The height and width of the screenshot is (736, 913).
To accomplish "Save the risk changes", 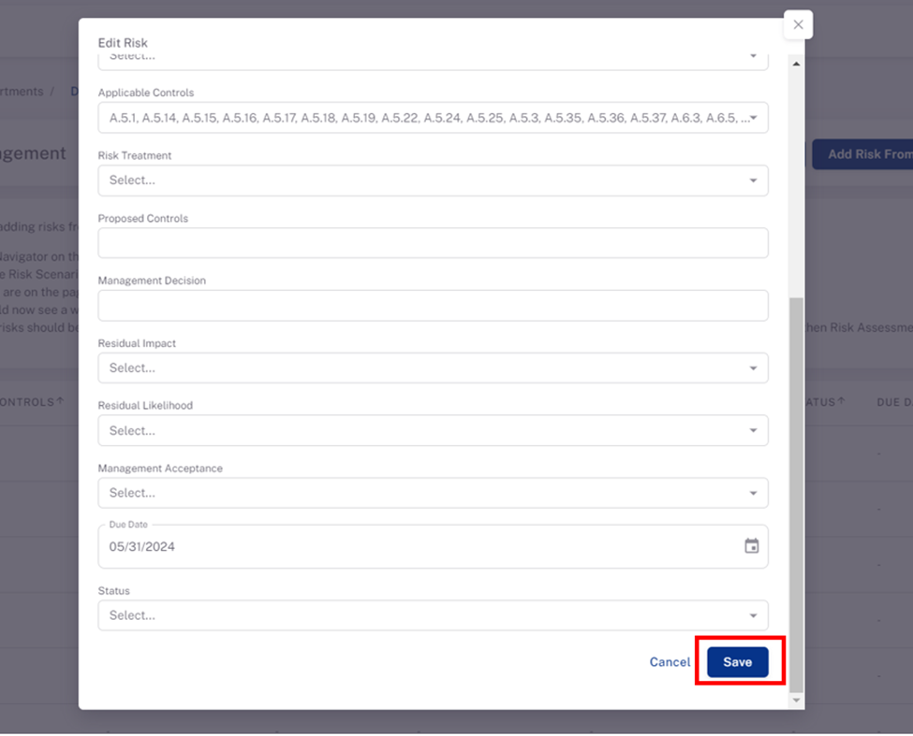I will 738,662.
